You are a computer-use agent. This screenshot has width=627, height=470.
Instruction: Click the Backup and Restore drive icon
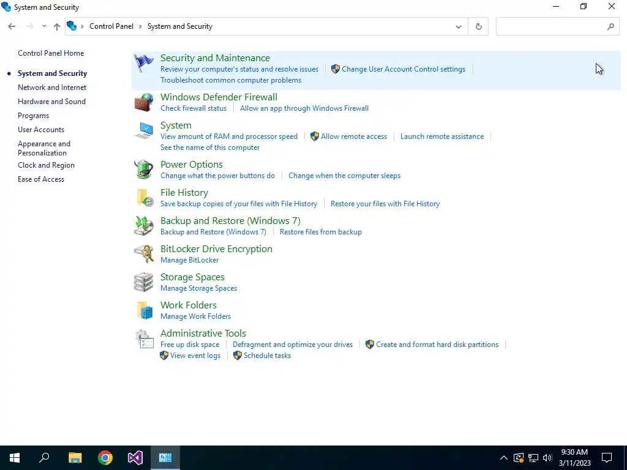(143, 226)
